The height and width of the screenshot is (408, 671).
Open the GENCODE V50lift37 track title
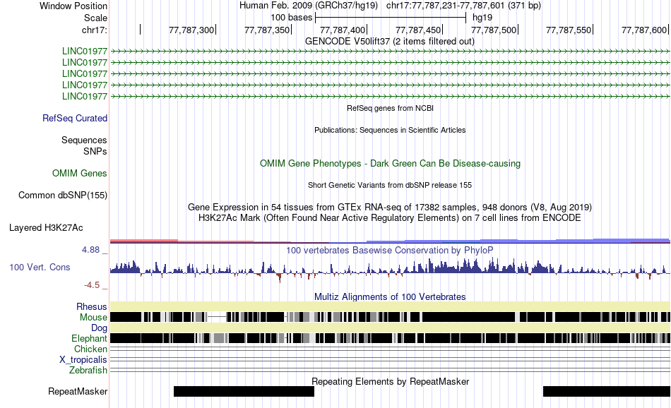point(389,42)
